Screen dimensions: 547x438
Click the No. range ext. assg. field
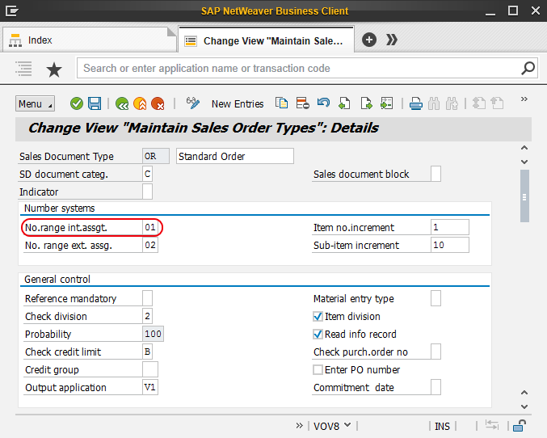(150, 245)
